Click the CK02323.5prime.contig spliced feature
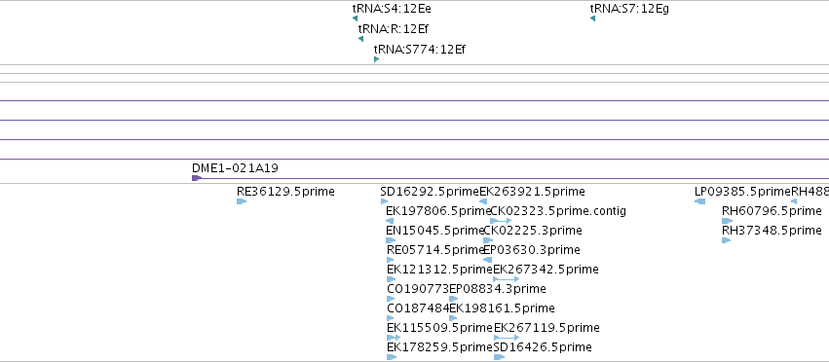This screenshot has width=829, height=362. click(501, 221)
